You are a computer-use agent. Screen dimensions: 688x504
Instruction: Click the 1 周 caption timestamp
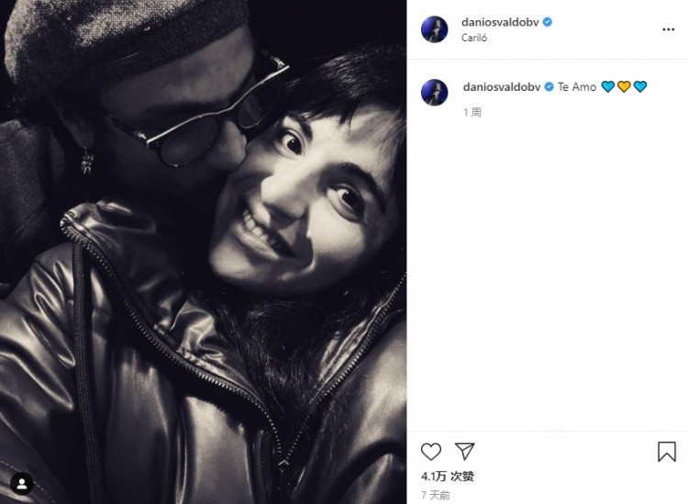pos(472,112)
